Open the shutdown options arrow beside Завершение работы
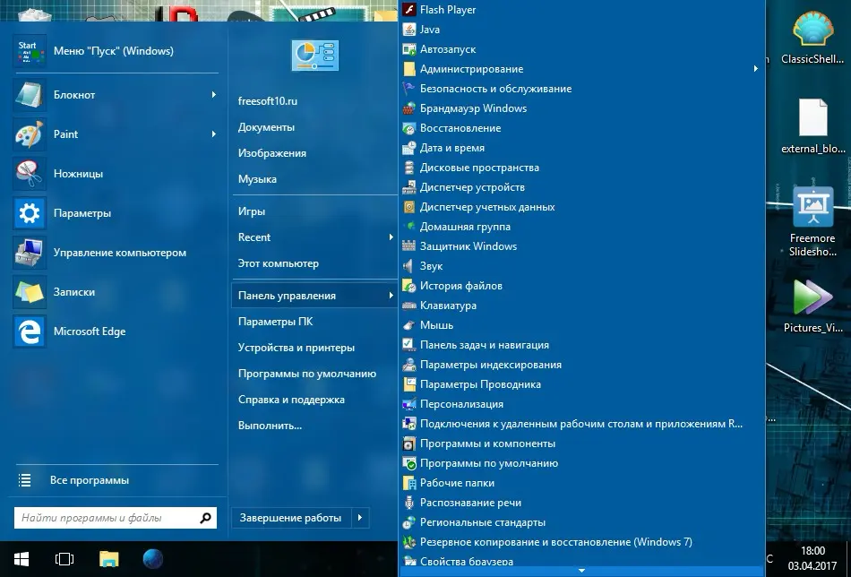 (360, 518)
